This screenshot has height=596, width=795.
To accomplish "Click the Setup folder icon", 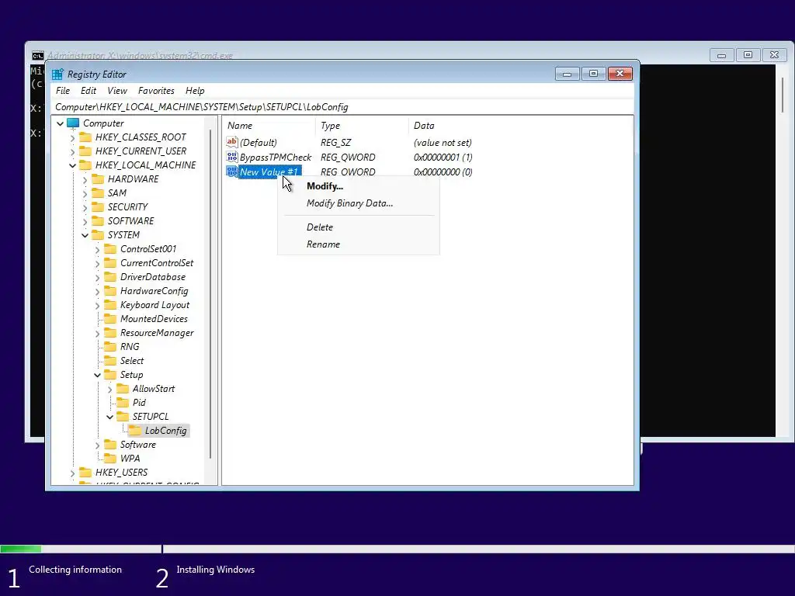I will (x=110, y=375).
